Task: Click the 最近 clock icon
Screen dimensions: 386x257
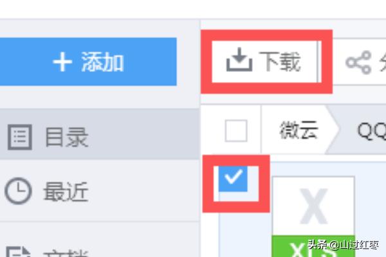Action: click(18, 191)
